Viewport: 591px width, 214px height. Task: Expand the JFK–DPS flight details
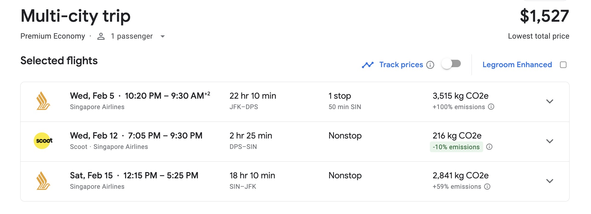tap(550, 102)
